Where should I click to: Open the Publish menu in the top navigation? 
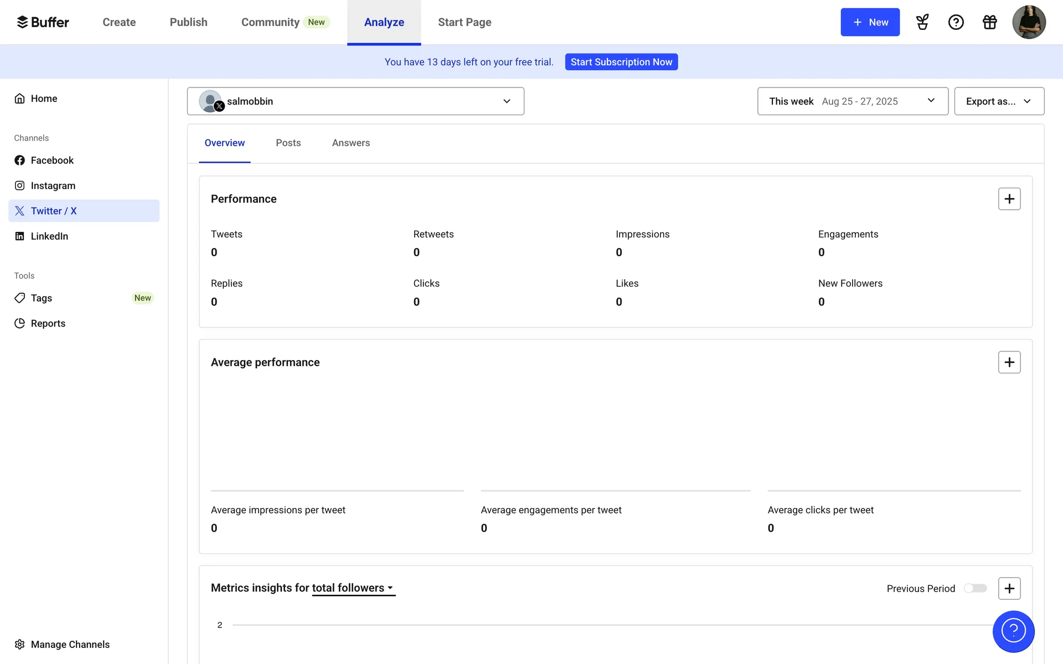click(x=188, y=22)
